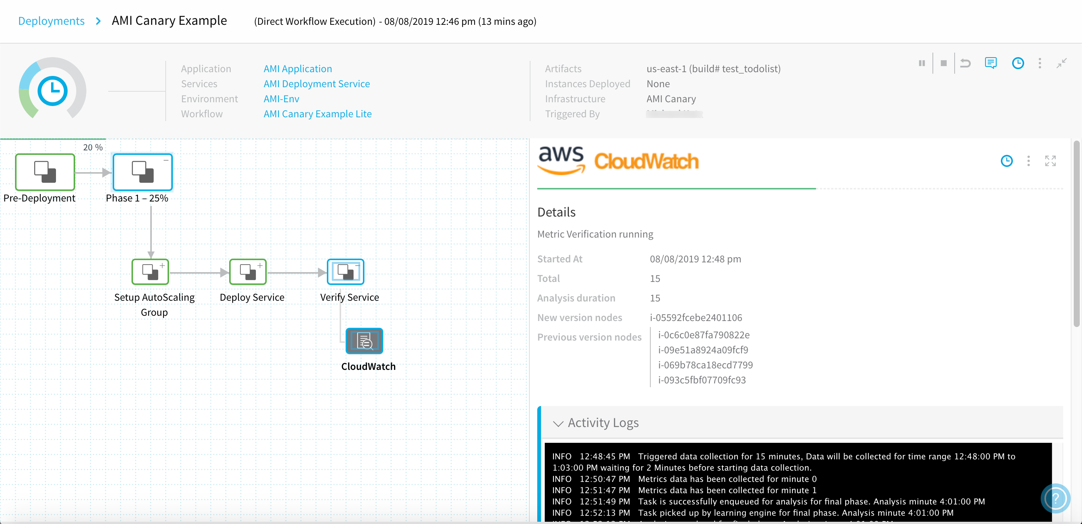This screenshot has width=1082, height=524.
Task: Click the AMI Canary Example title
Action: (169, 21)
